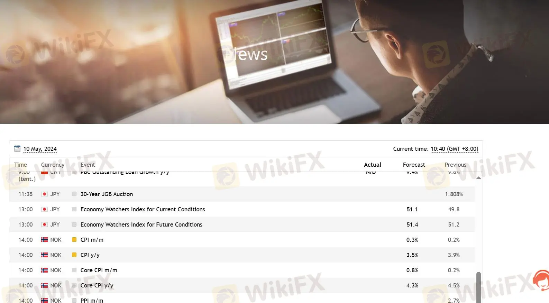This screenshot has width=549, height=303.
Task: Click the Actual column header
Action: point(373,165)
